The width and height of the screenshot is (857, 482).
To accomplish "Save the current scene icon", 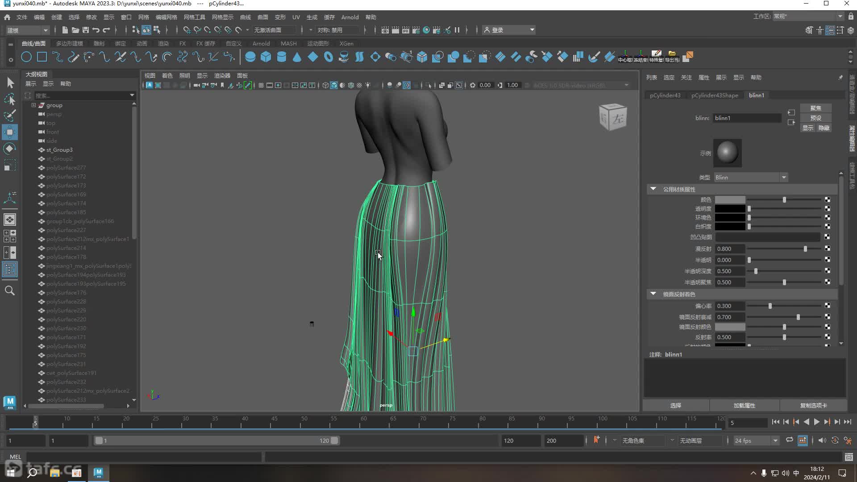I will [86, 30].
